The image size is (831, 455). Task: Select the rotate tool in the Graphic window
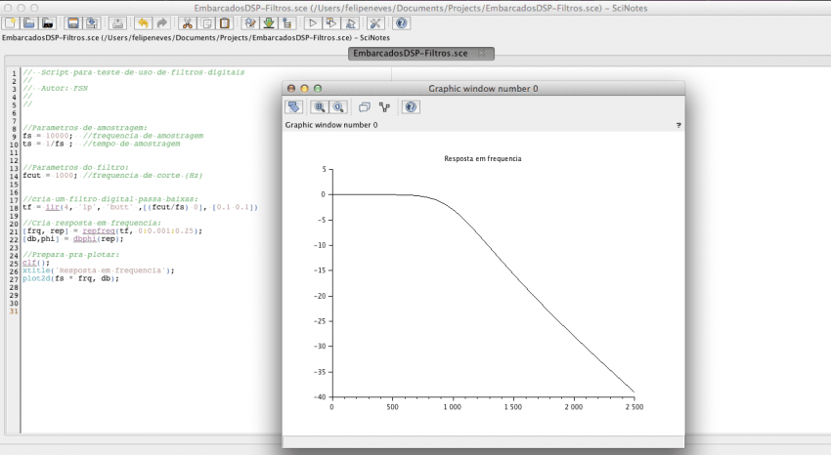[294, 107]
